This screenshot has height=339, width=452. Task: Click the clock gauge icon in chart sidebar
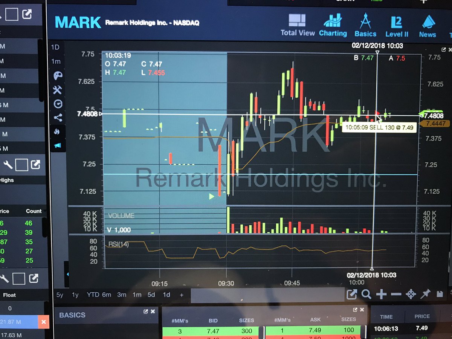(x=58, y=104)
